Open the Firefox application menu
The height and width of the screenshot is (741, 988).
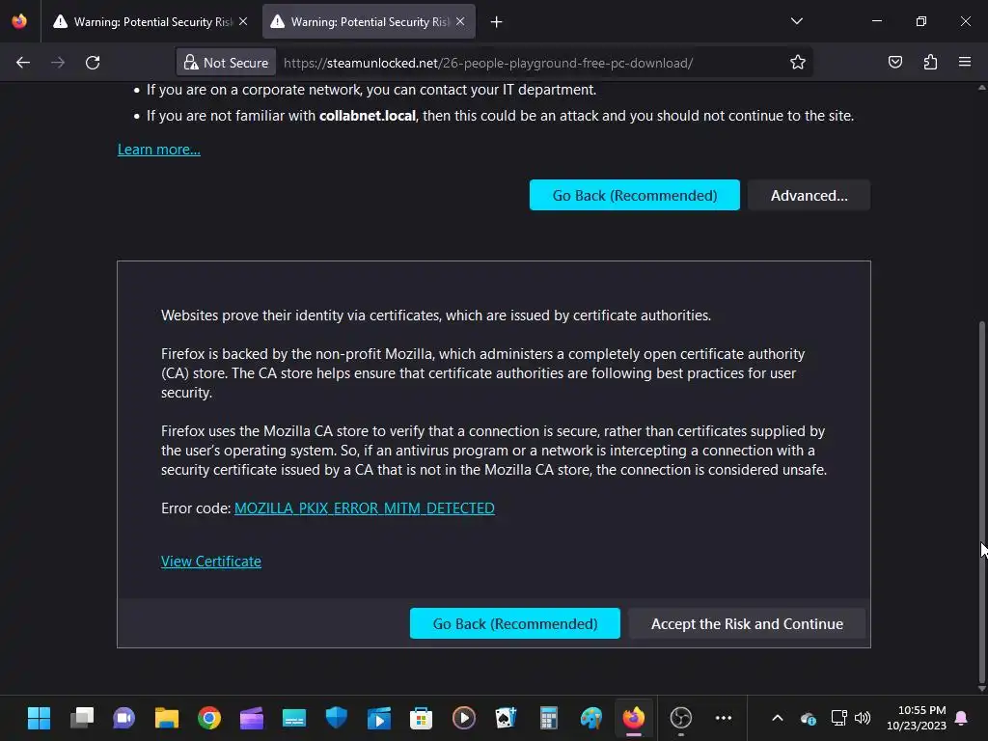[x=965, y=62]
